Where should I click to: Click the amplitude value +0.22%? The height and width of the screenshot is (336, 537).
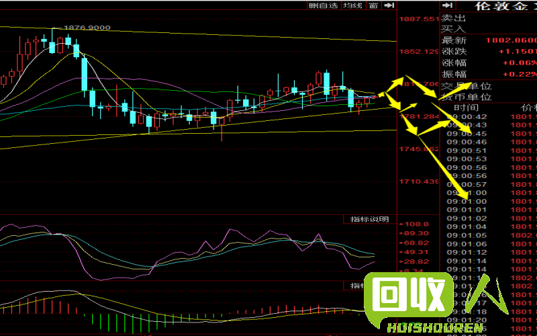520,74
